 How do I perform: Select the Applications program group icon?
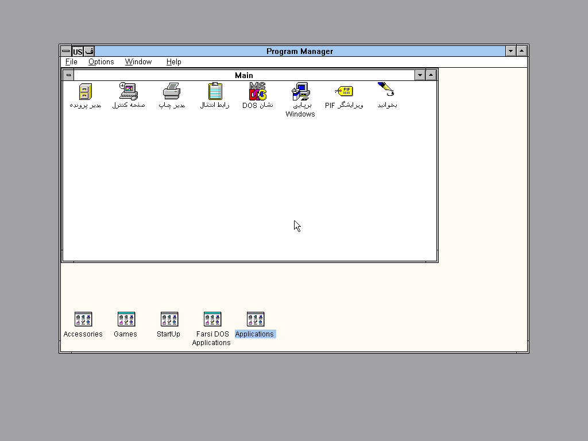[x=256, y=319]
